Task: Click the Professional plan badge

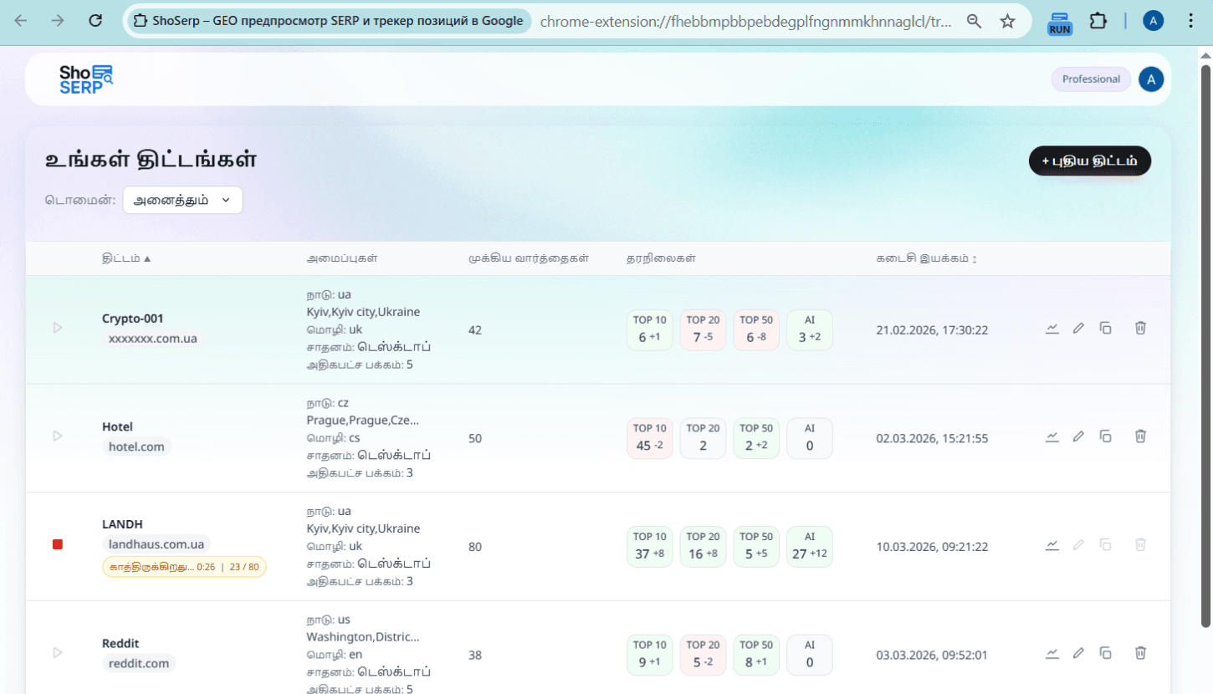Action: point(1091,79)
